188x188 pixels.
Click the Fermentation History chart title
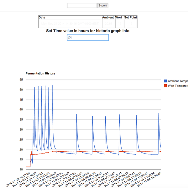pos(40,73)
